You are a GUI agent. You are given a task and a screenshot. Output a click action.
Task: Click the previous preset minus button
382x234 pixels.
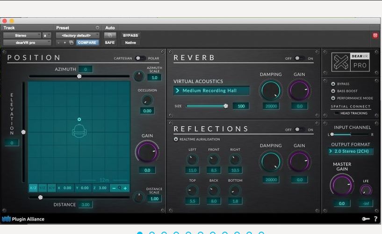pos(58,43)
